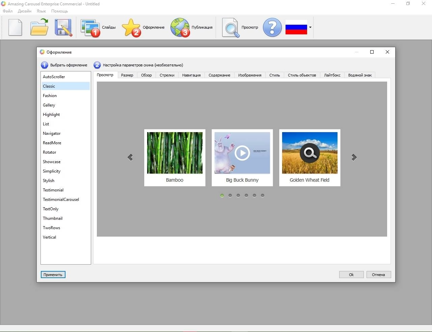This screenshot has width=432, height=332.
Task: Select the Simplicity skin
Action: [x=66, y=171]
